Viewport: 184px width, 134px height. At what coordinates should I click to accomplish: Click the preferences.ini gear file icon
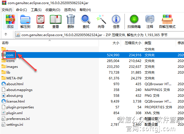tap(3, 119)
